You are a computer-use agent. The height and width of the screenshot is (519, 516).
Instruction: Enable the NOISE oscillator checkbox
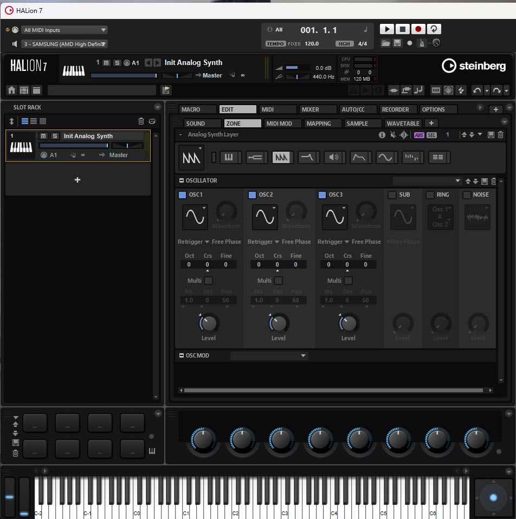(467, 195)
